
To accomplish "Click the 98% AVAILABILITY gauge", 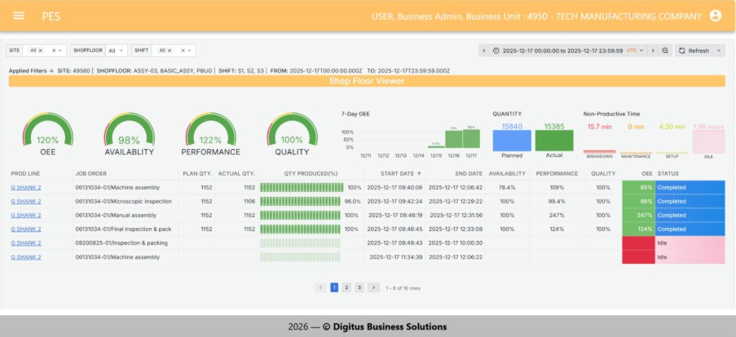I will 129,129.
